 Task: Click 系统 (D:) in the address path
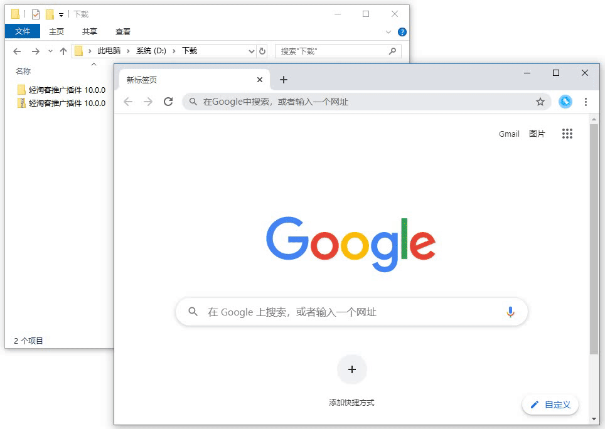[151, 51]
